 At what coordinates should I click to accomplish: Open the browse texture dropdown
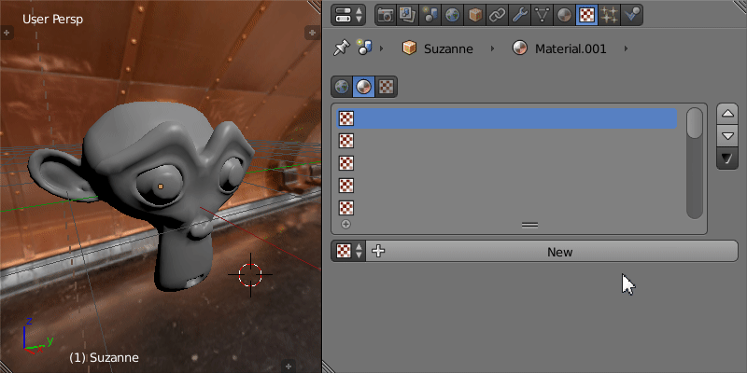click(x=348, y=251)
